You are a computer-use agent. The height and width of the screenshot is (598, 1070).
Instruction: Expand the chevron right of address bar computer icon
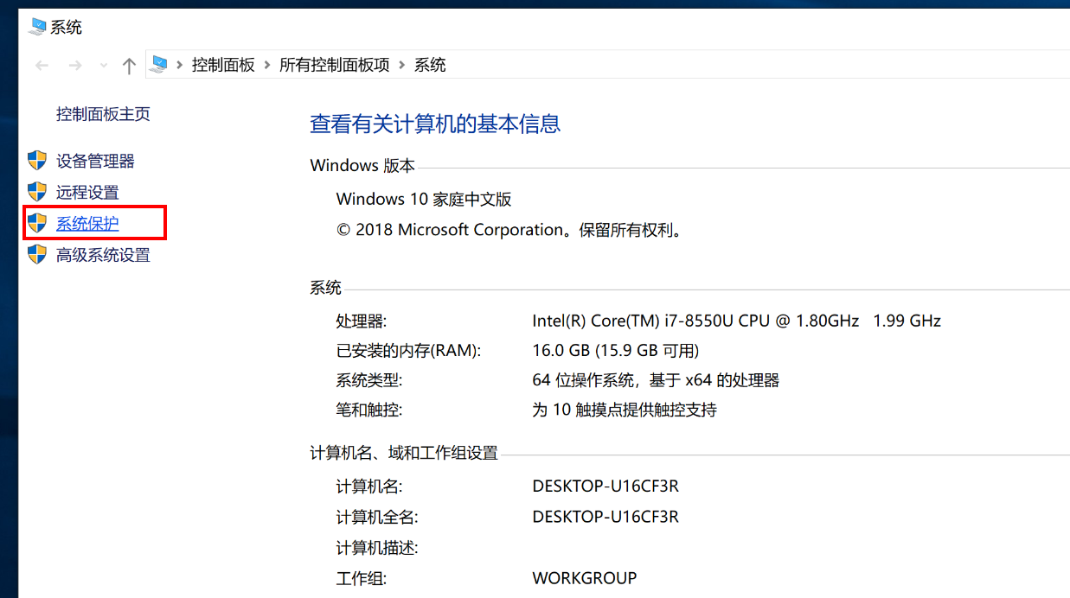pyautogui.click(x=179, y=65)
